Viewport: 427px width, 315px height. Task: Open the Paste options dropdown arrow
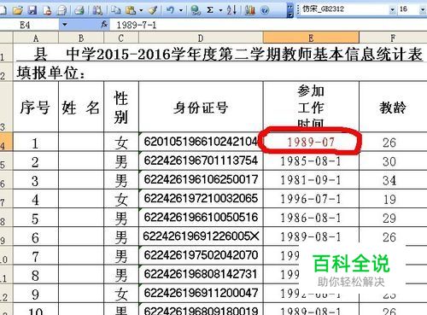click(x=141, y=10)
